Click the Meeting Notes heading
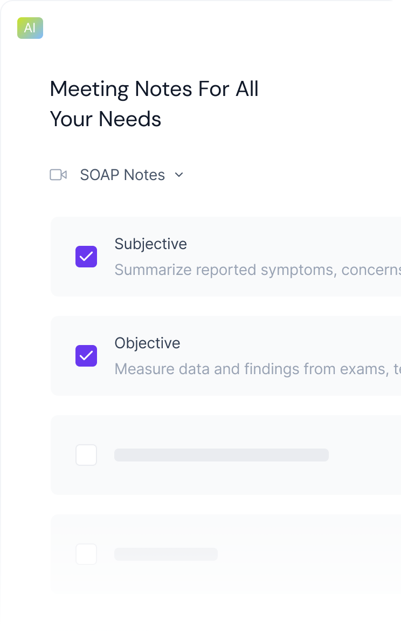This screenshot has width=401, height=634. (x=154, y=104)
